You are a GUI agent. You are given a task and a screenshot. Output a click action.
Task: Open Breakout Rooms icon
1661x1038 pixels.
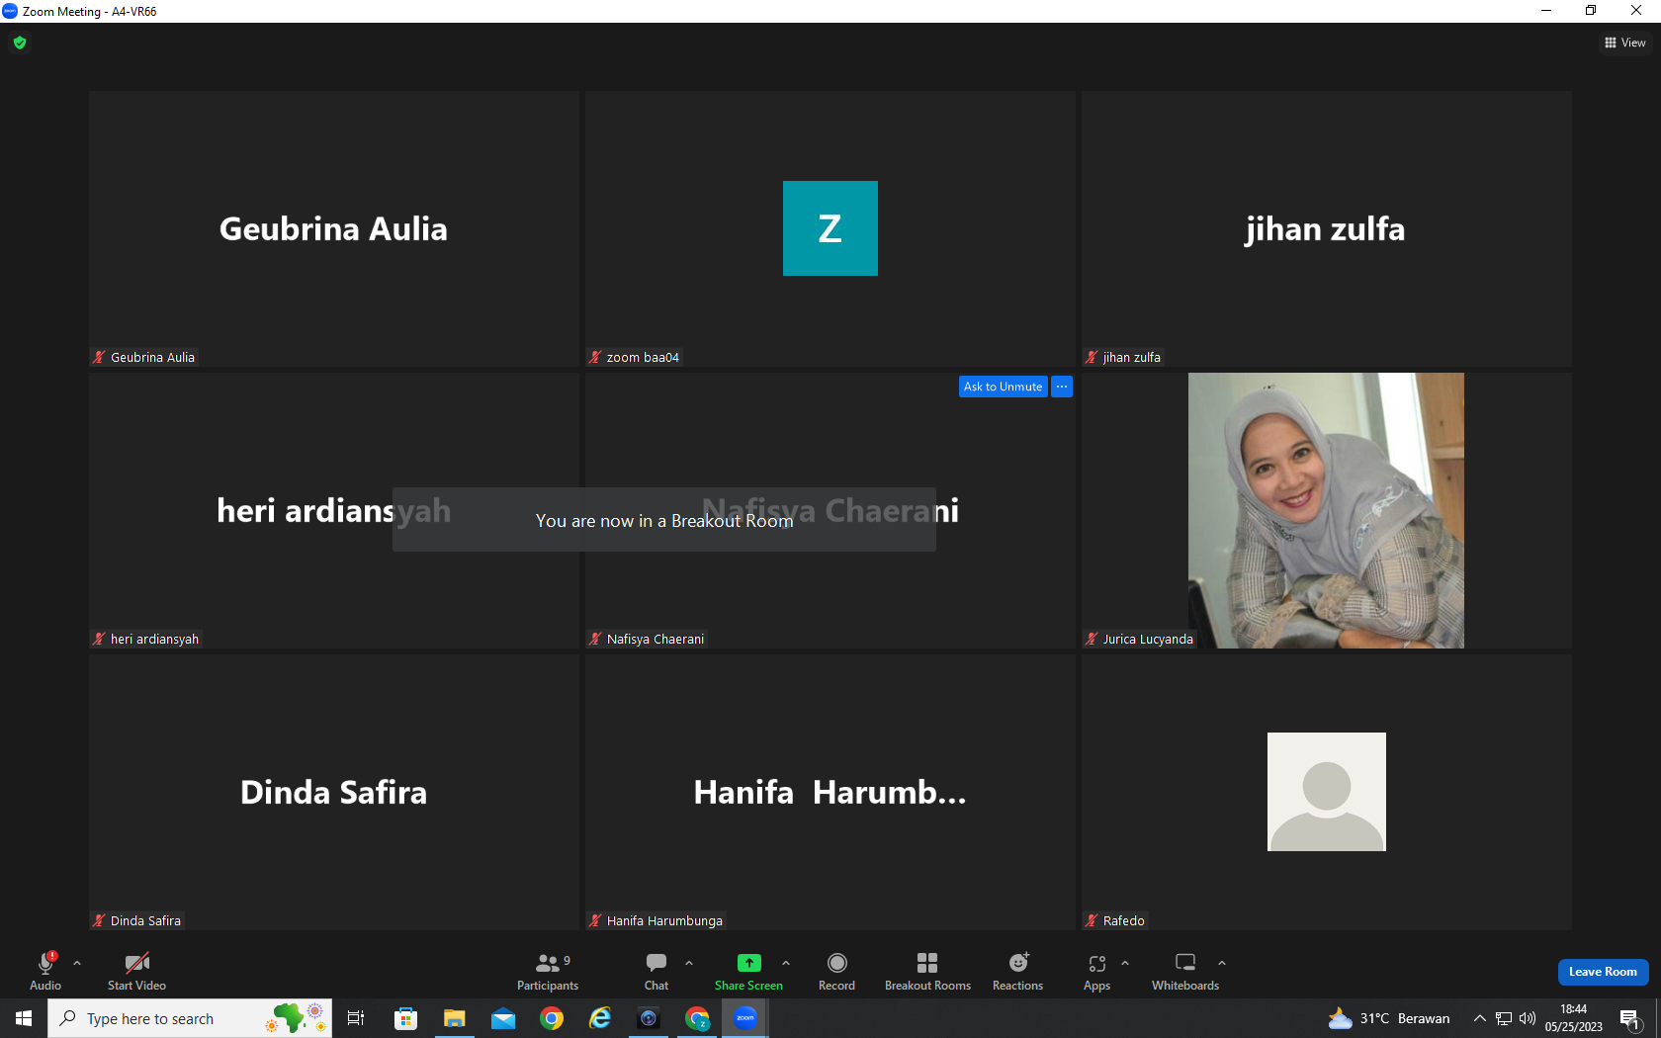click(x=927, y=963)
